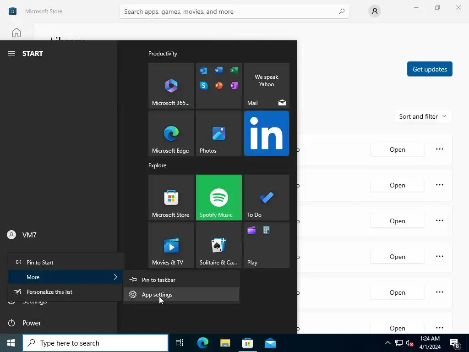Image resolution: width=469 pixels, height=352 pixels.
Task: Click the Windows Start button
Action: click(x=11, y=343)
